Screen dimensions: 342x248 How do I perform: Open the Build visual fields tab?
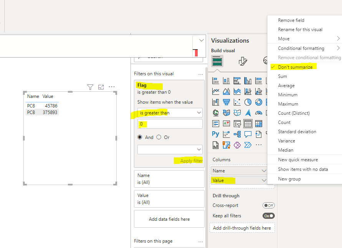[217, 61]
